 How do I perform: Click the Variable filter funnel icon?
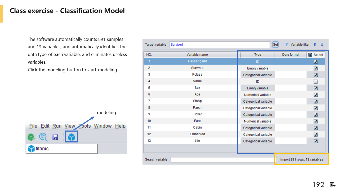tap(286, 45)
